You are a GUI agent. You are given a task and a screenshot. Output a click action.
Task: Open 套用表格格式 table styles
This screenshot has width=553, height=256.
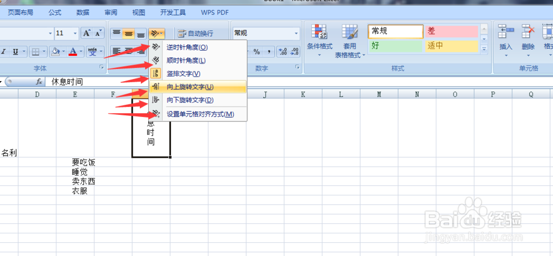[350, 41]
